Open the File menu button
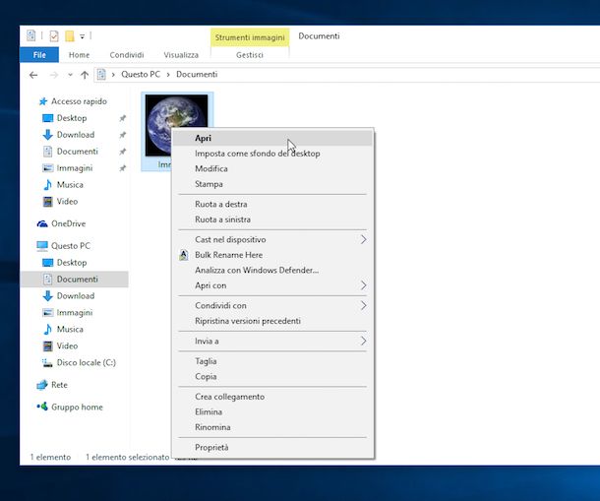The image size is (600, 501). point(39,55)
